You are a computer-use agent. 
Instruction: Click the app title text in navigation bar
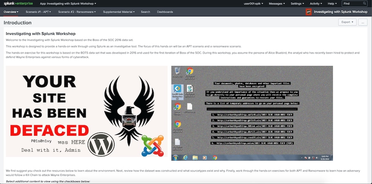pos(341,12)
